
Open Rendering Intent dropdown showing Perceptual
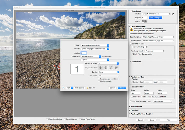[x=154, y=51]
